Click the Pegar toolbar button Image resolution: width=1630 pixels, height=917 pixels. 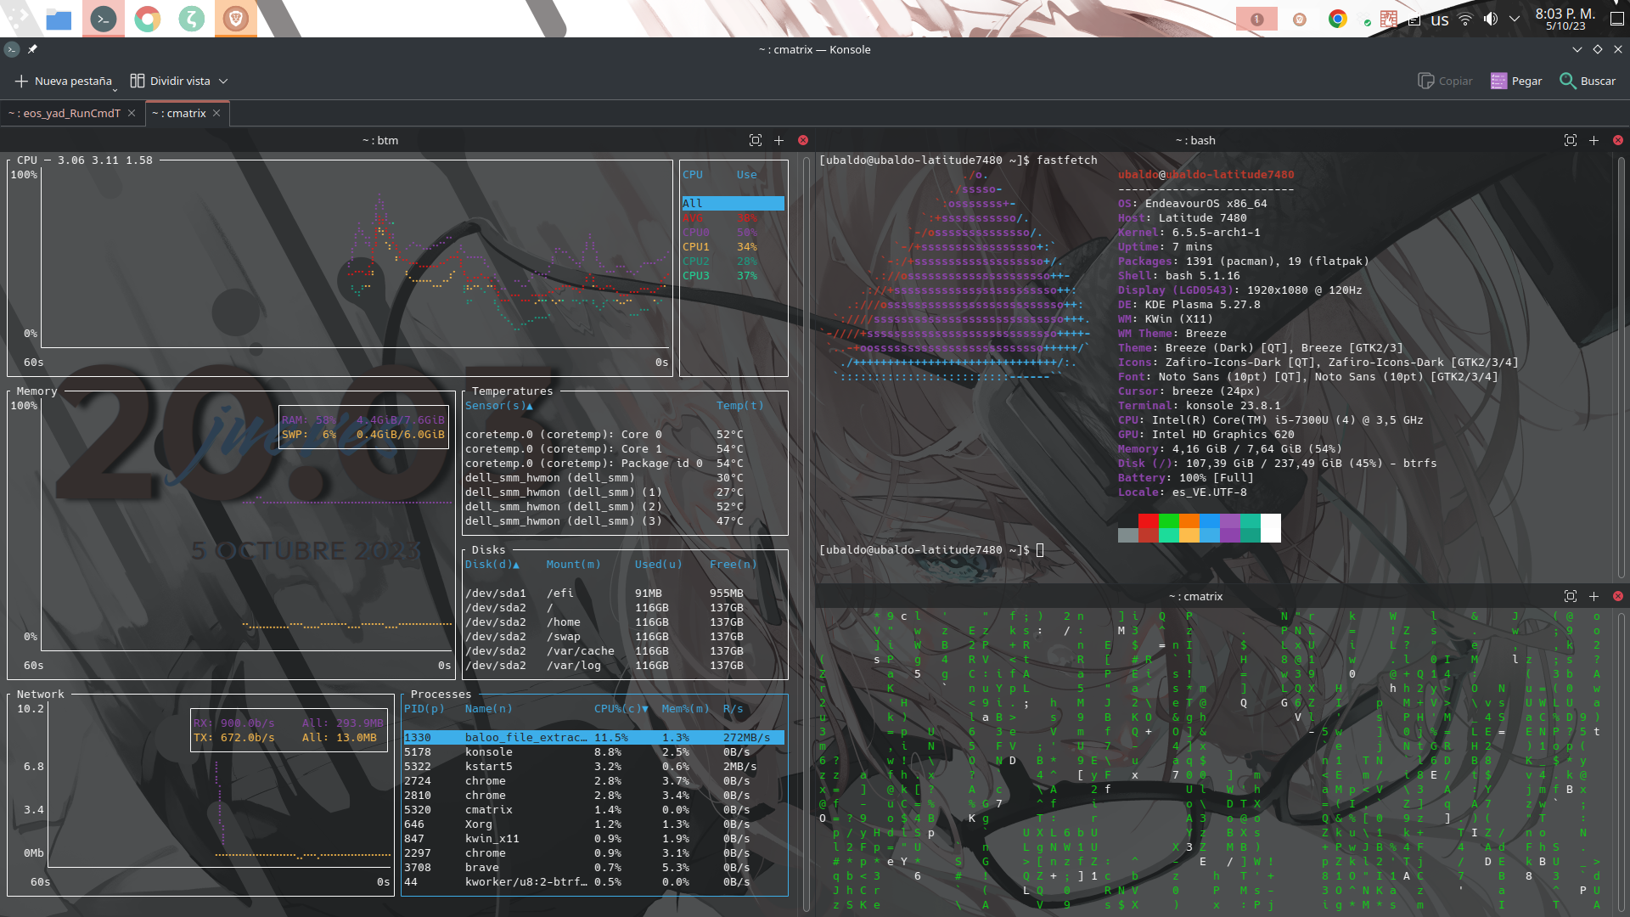point(1516,81)
